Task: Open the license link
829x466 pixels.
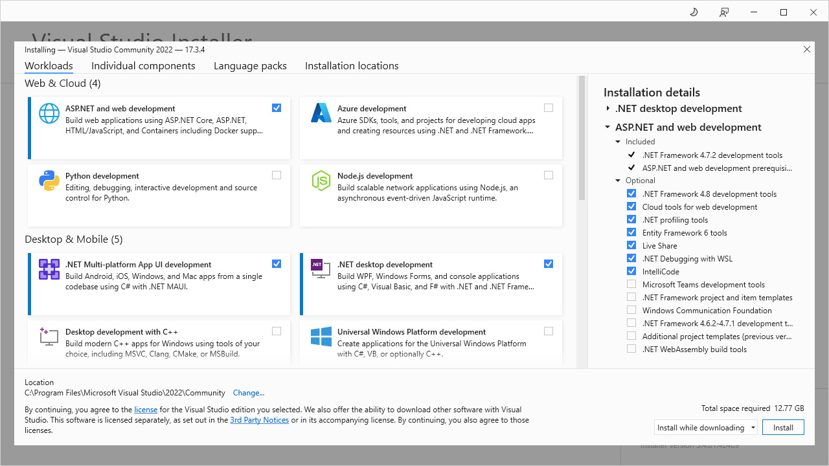Action: click(146, 410)
